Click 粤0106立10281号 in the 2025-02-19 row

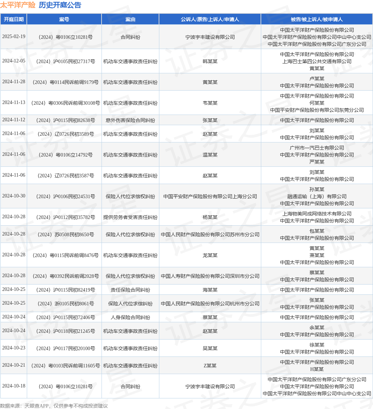coord(74,37)
